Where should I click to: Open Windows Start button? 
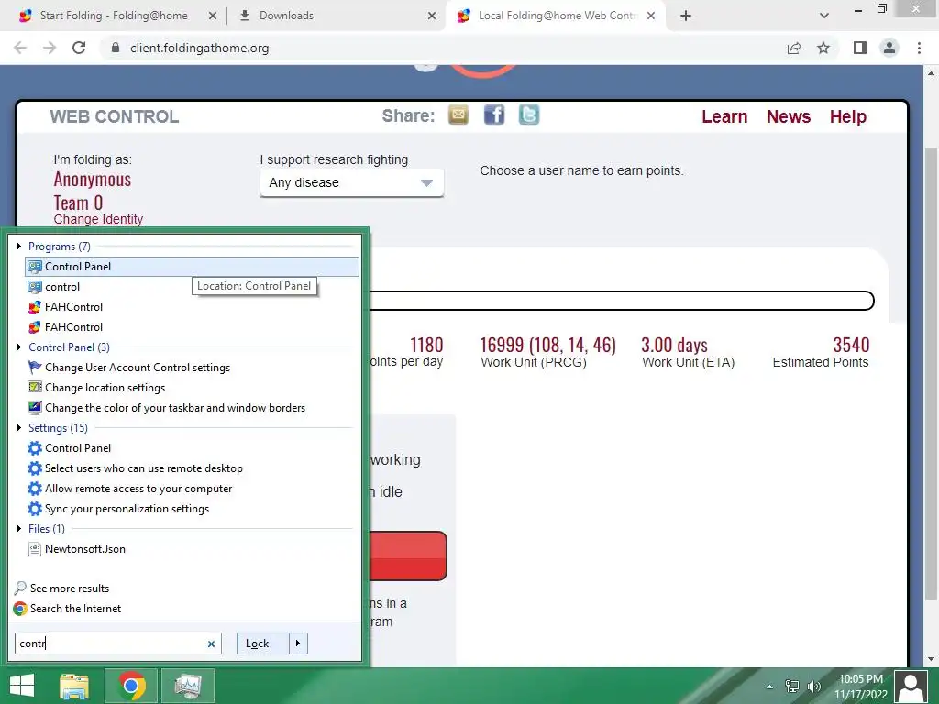pyautogui.click(x=22, y=686)
